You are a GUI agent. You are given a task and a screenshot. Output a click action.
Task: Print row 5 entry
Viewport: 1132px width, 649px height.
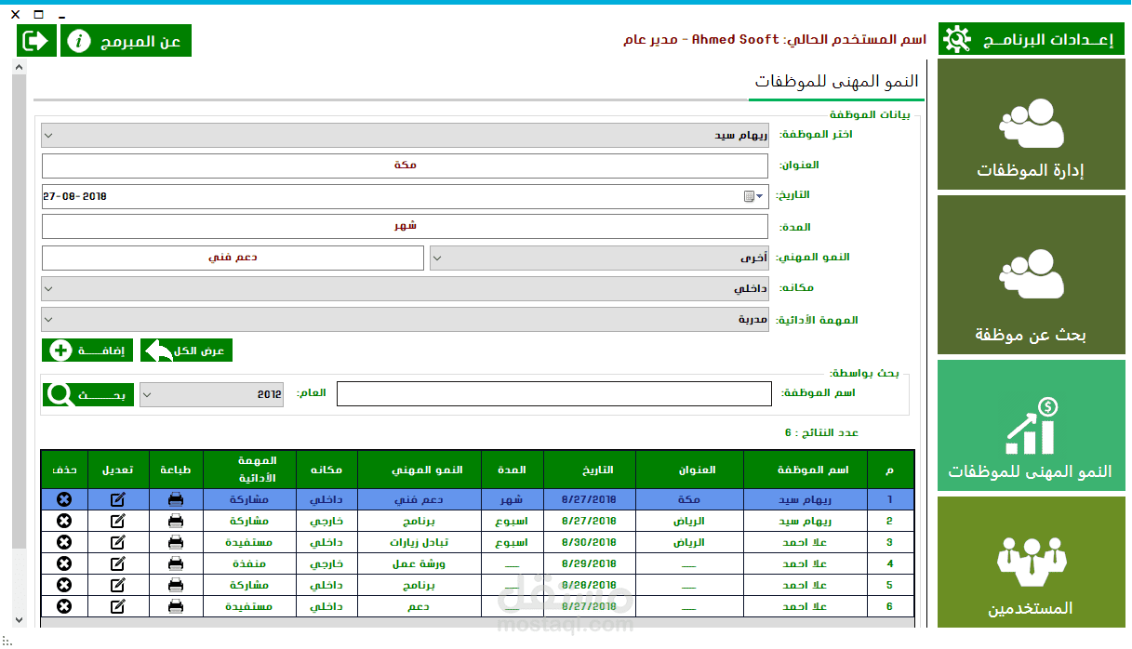[176, 585]
